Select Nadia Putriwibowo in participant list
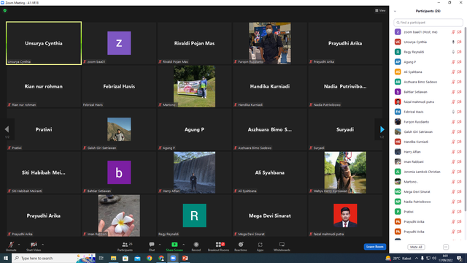Screen dimensions: 467x263 point(428,202)
